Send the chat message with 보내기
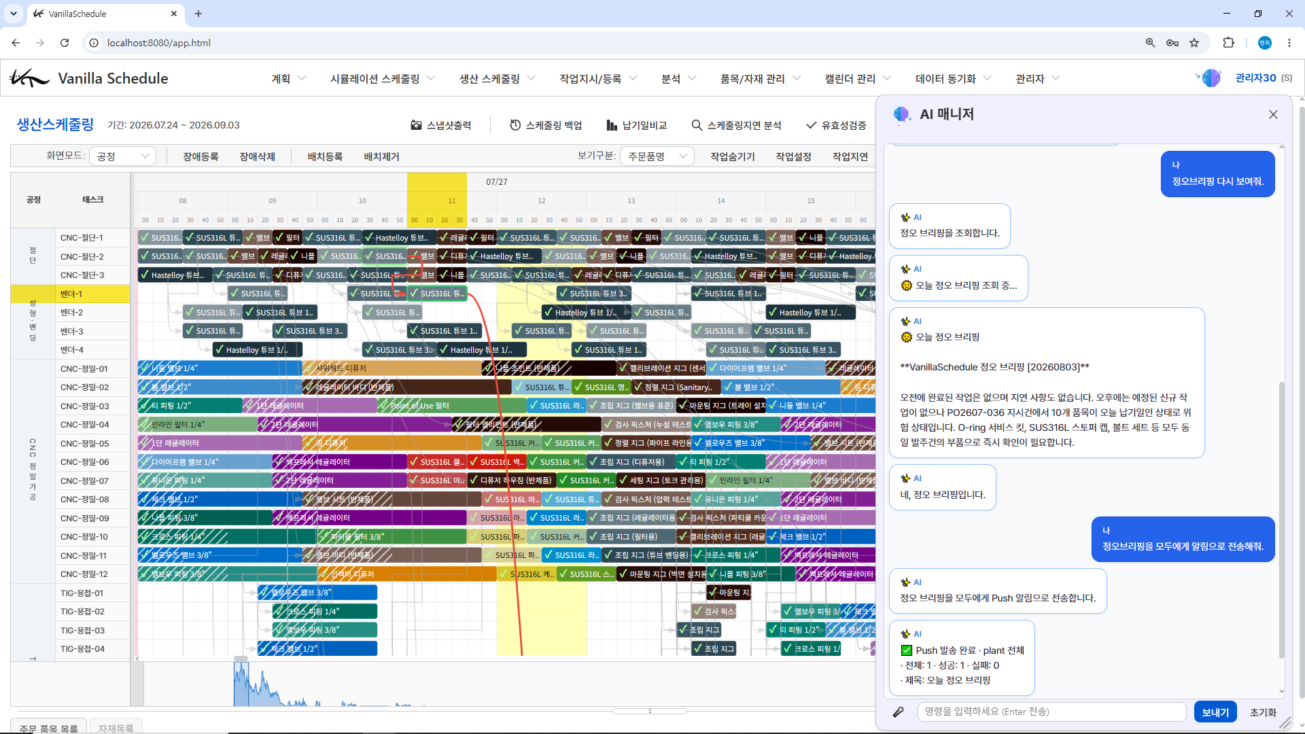 pyautogui.click(x=1215, y=712)
